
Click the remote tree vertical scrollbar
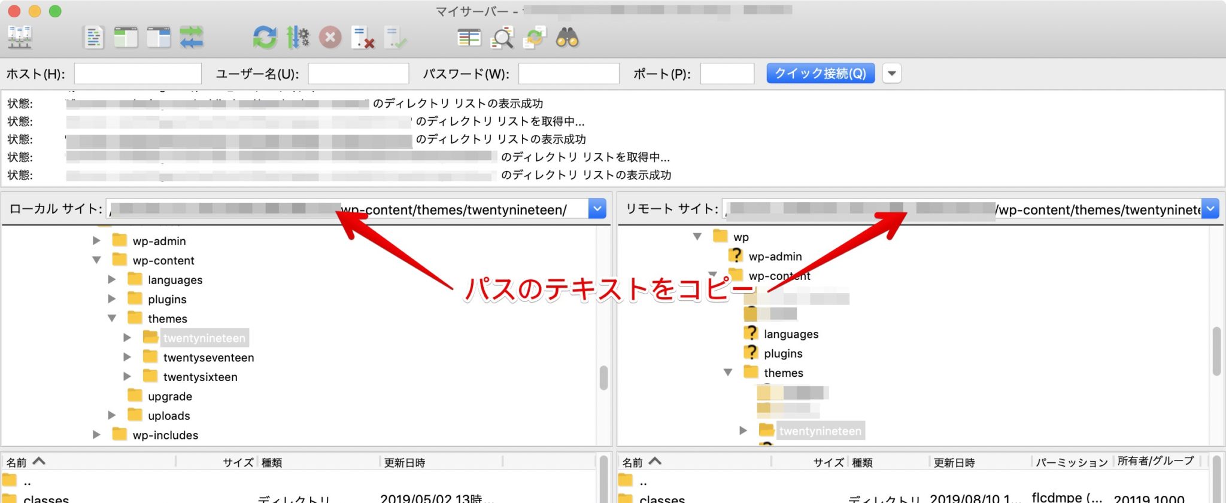pyautogui.click(x=1216, y=351)
